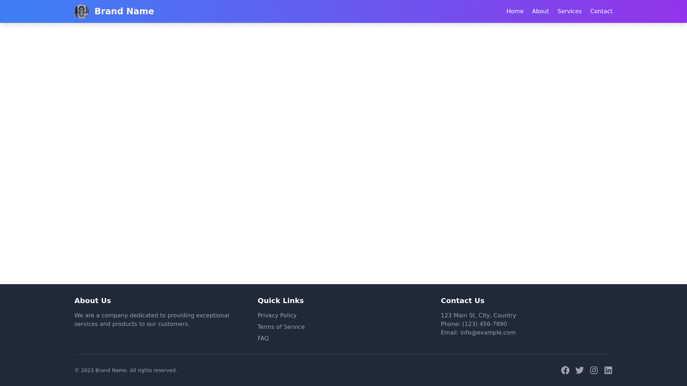Open the LinkedIn social icon
Screen dimensions: 687x386
608,370
